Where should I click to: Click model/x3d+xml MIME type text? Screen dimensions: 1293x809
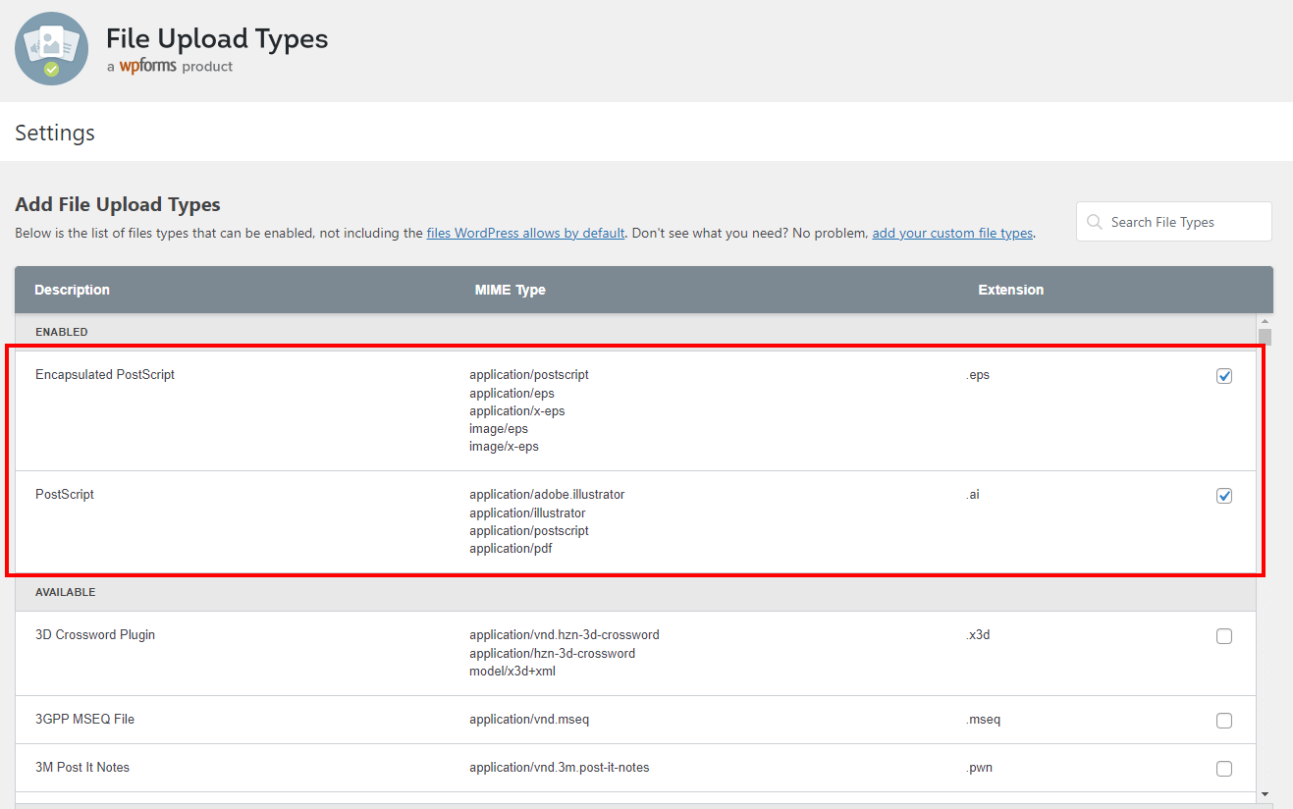tap(513, 672)
